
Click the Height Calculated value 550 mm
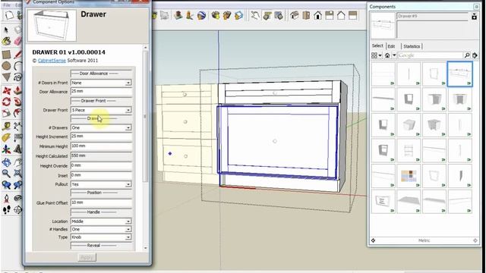[101, 155]
